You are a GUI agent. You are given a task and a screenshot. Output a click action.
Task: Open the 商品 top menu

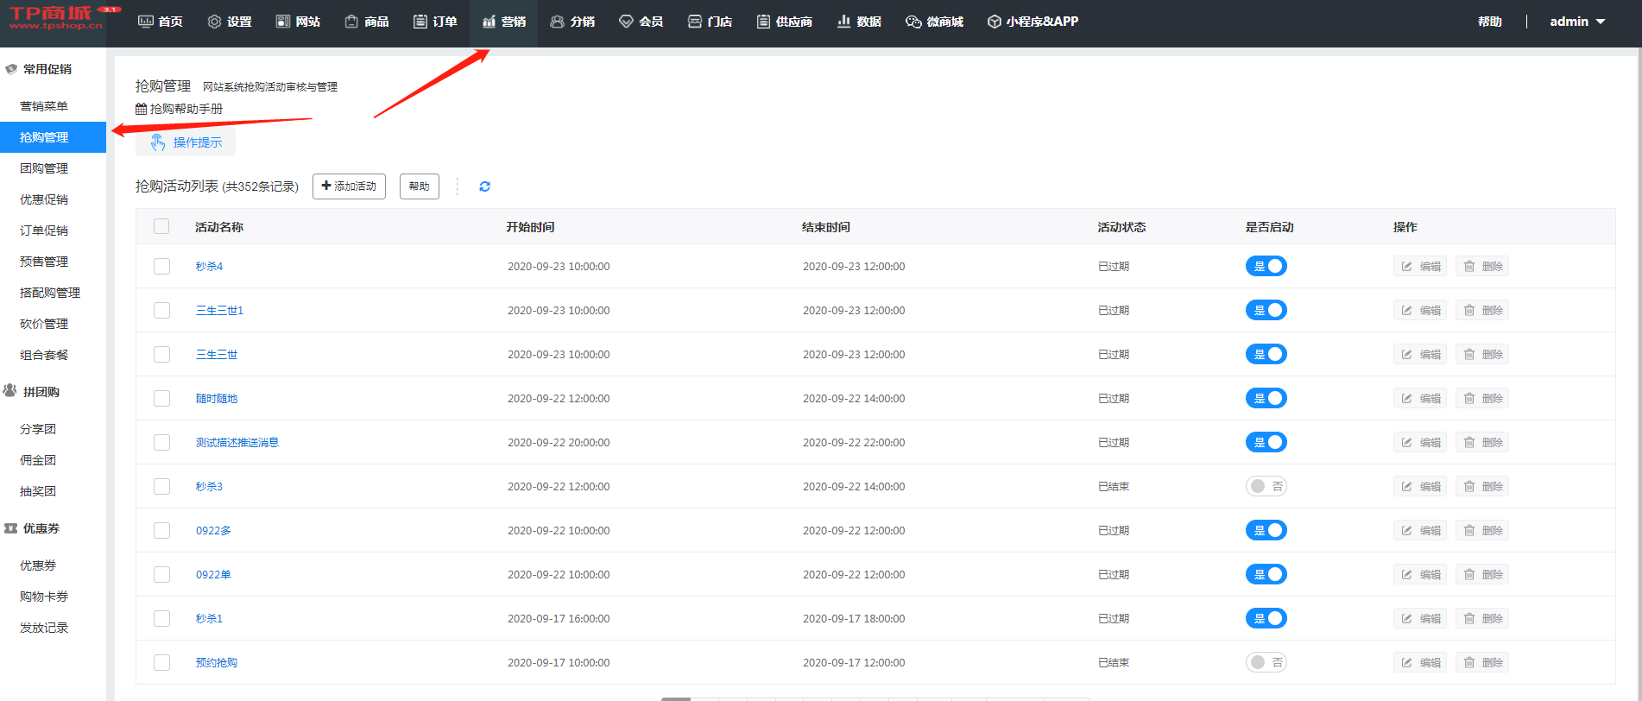[x=367, y=22]
